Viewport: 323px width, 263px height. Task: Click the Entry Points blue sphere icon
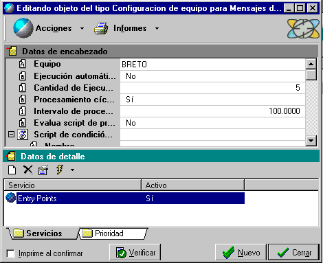pos(10,198)
